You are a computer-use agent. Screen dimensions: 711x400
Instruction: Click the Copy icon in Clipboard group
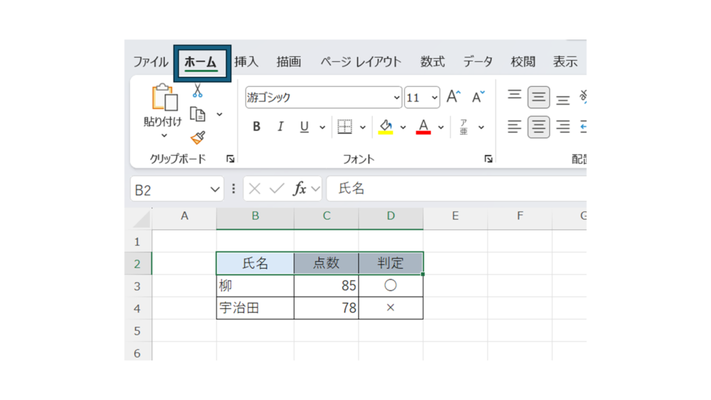pyautogui.click(x=198, y=115)
